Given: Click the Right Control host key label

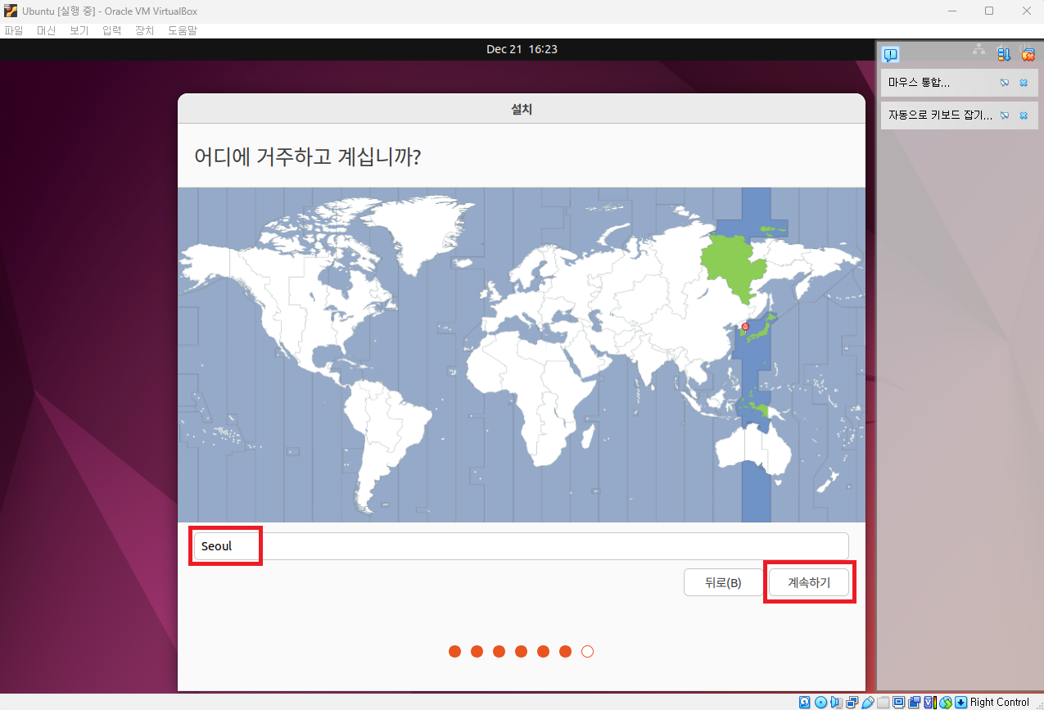Looking at the screenshot, I should pos(1000,702).
